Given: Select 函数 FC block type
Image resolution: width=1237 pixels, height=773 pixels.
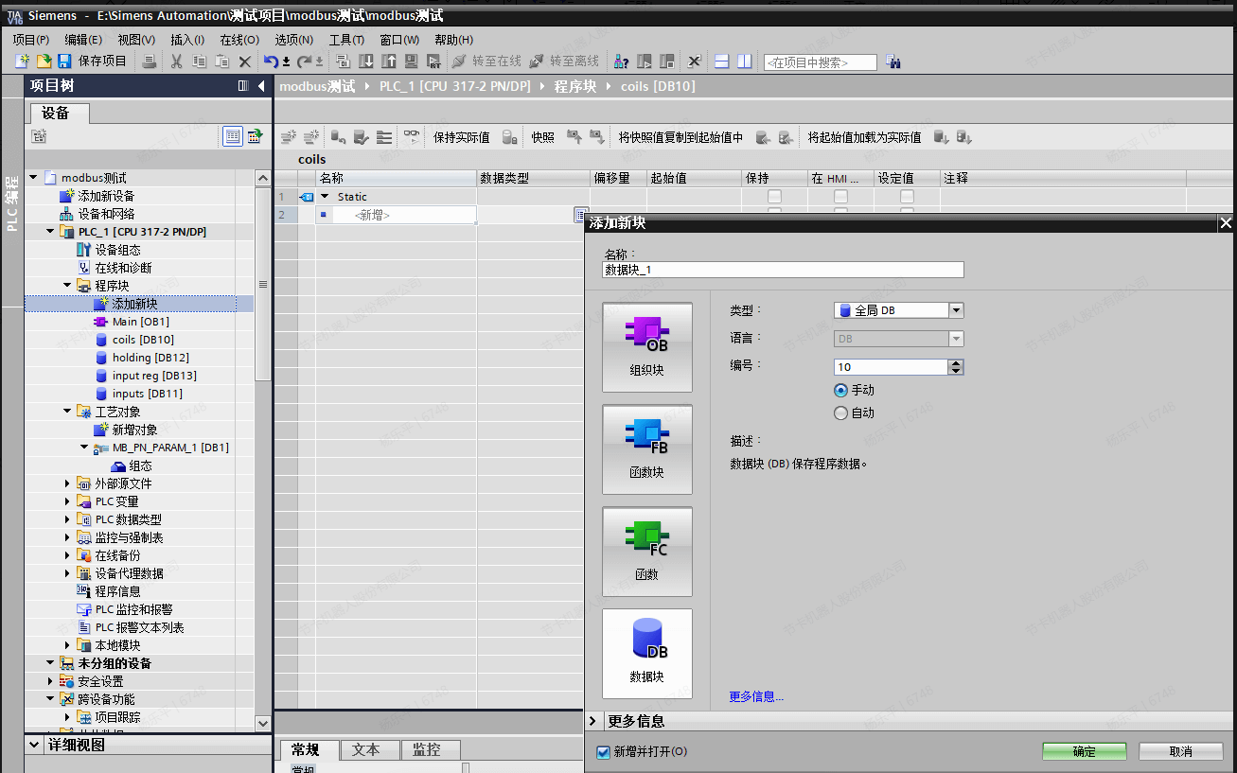Looking at the screenshot, I should [x=647, y=551].
